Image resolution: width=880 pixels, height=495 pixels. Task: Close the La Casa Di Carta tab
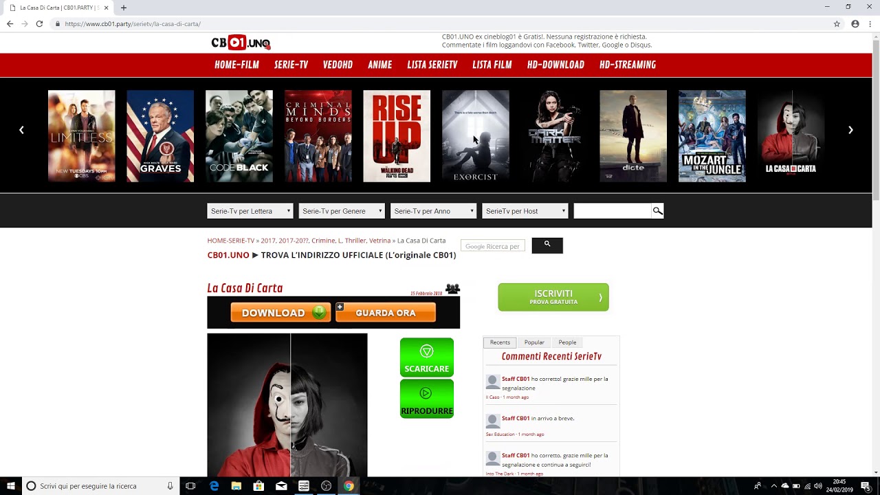(106, 8)
